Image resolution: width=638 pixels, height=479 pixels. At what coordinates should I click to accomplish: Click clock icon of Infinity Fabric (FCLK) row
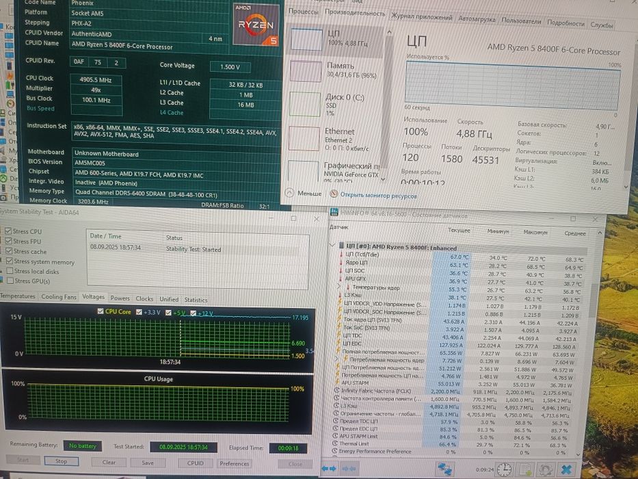[x=336, y=390]
